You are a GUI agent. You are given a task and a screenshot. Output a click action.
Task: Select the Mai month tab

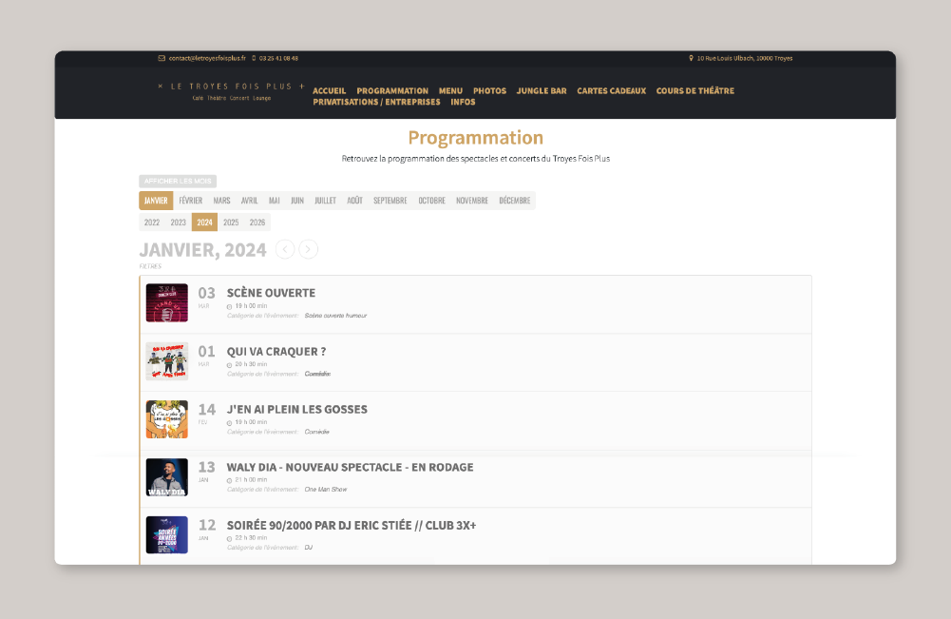pos(275,201)
